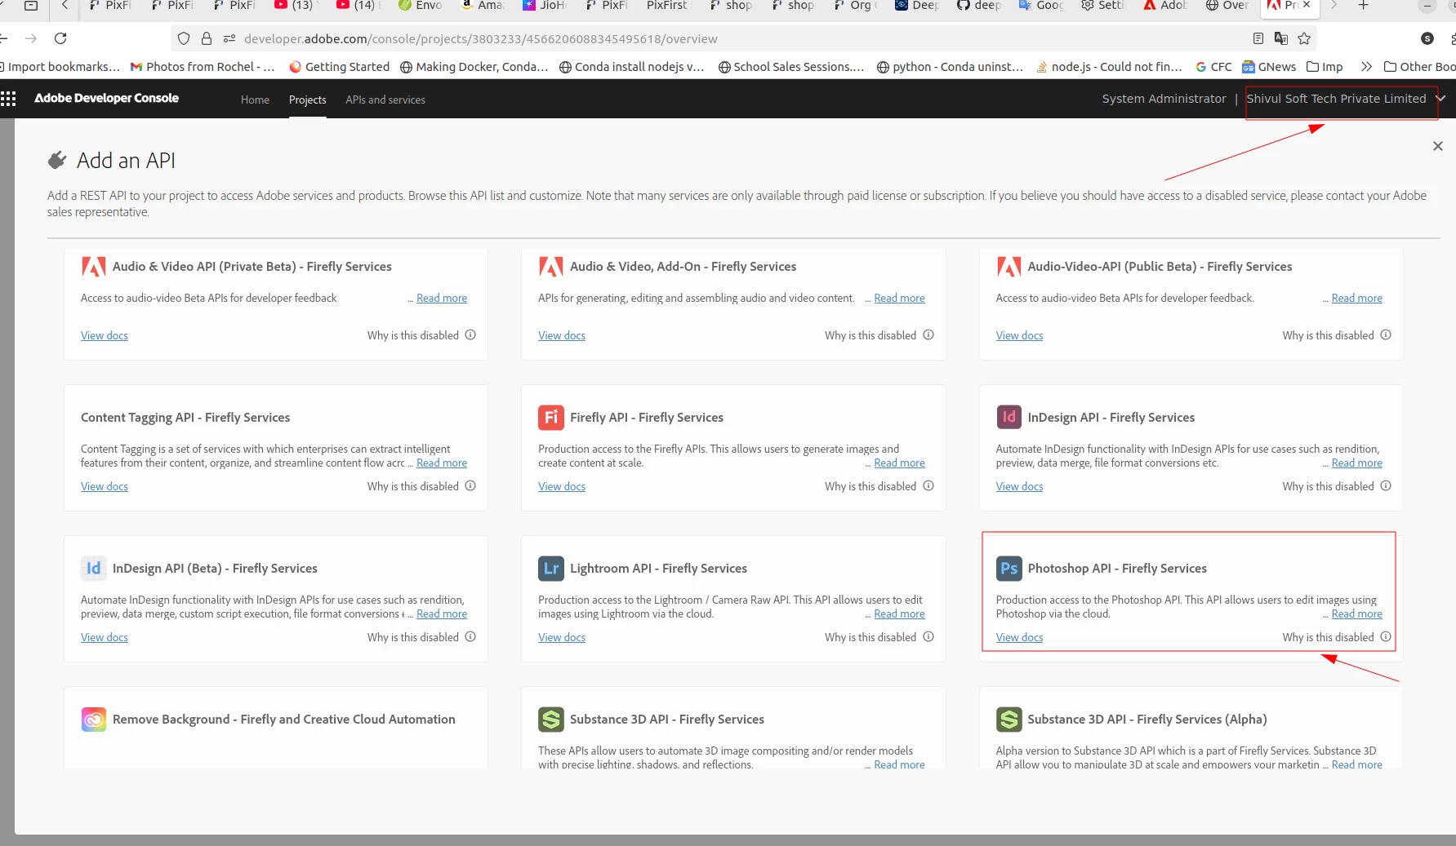Click info icon on Photoshop API card

pyautogui.click(x=1385, y=636)
